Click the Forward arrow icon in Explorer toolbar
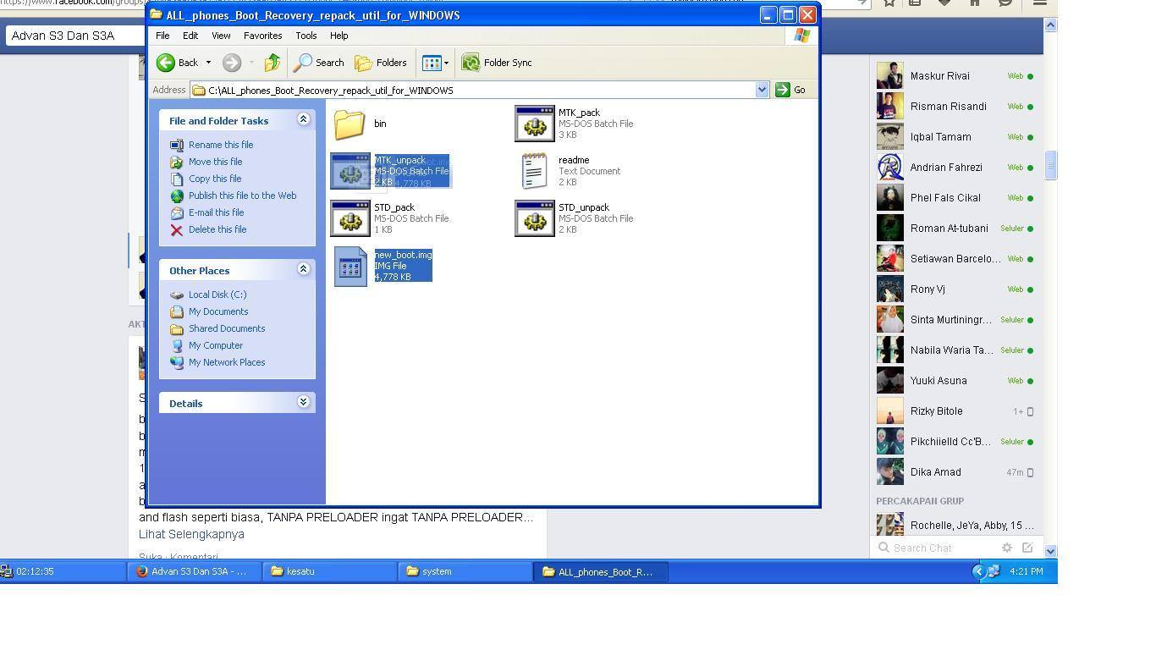This screenshot has width=1156, height=650. [232, 63]
